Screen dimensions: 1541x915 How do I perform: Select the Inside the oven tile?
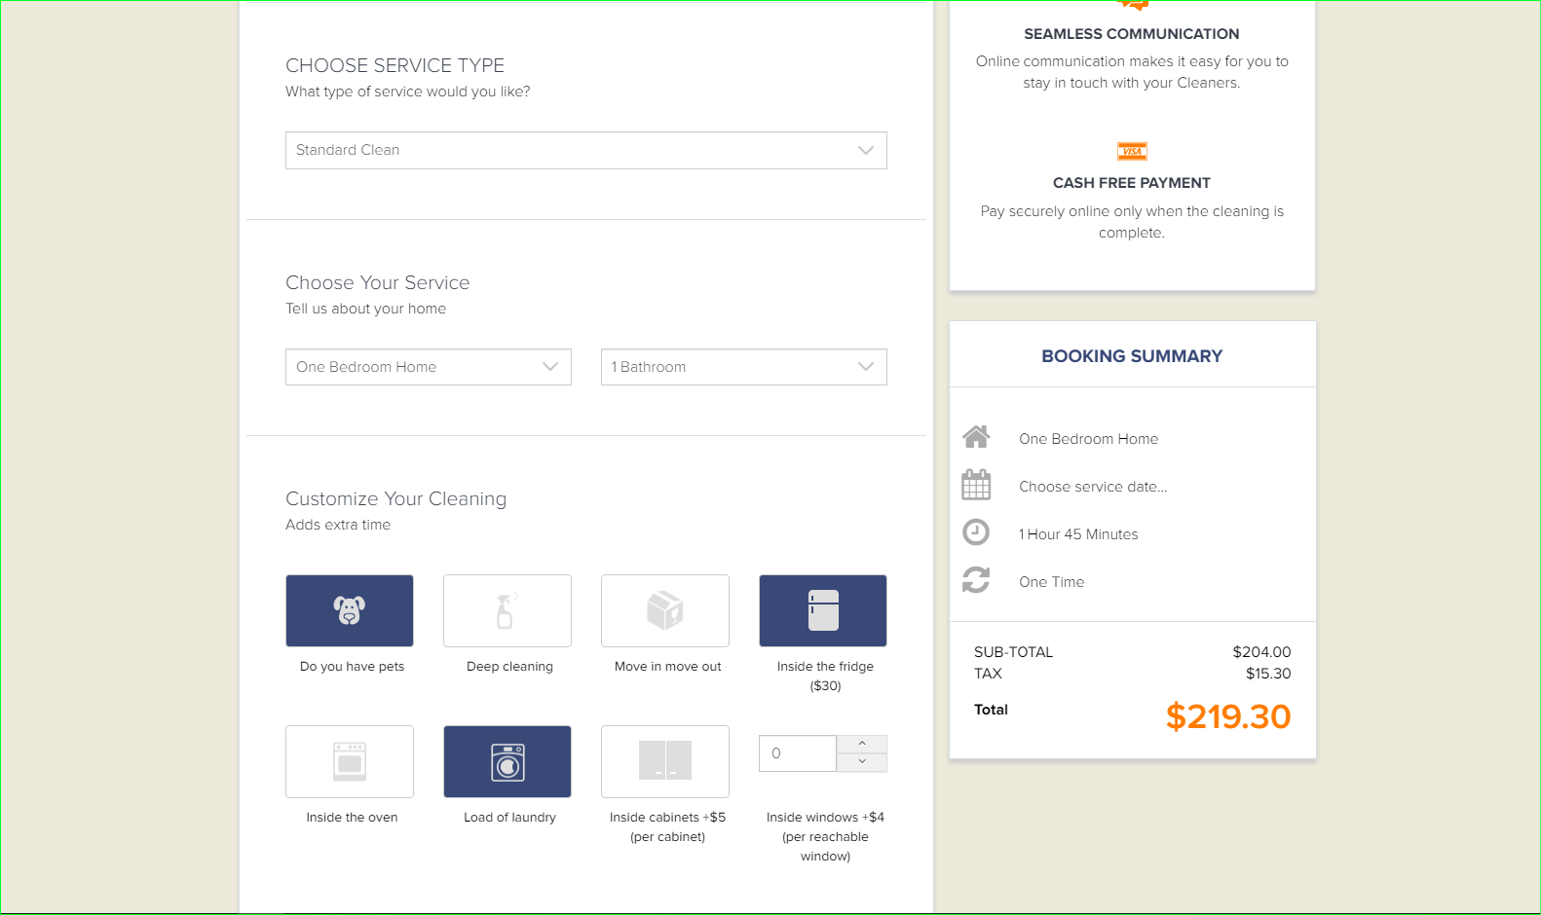click(350, 761)
